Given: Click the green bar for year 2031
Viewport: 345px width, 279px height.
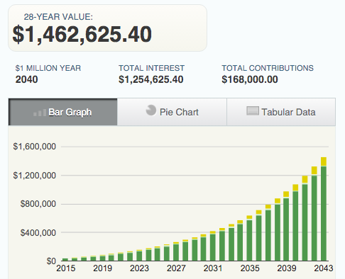Looking at the screenshot, I should [x=213, y=248].
